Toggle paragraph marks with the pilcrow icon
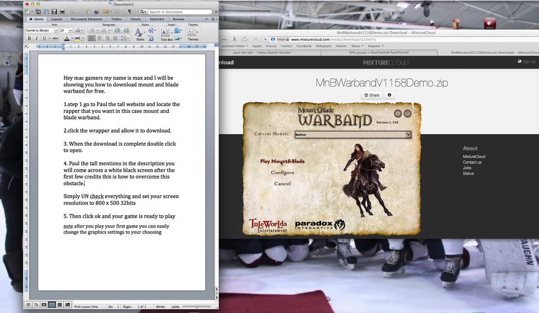Viewport: 539px width, 313px height. click(x=129, y=12)
